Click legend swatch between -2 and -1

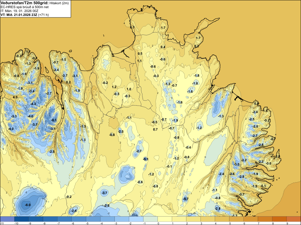(x=136, y=219)
